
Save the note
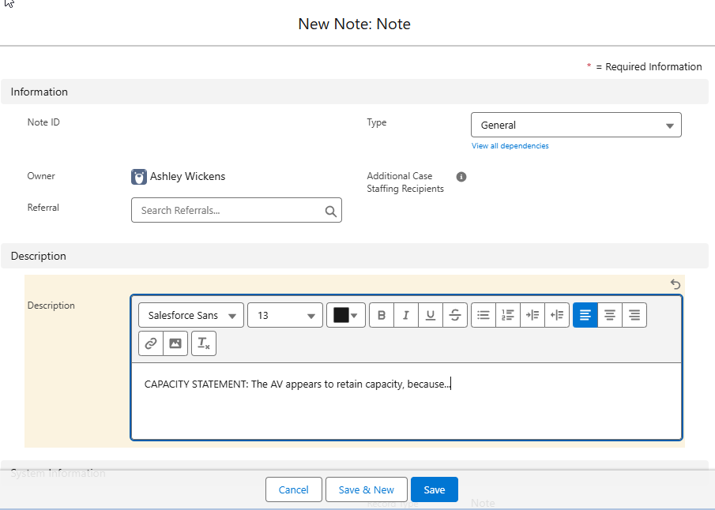(x=434, y=489)
